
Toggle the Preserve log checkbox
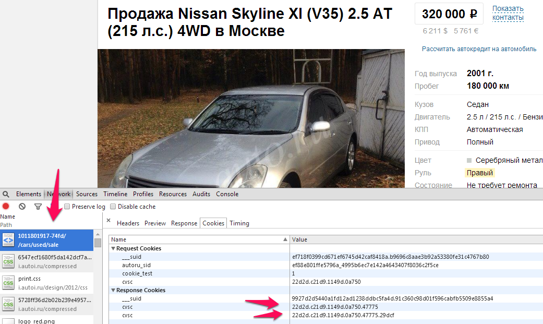point(67,207)
